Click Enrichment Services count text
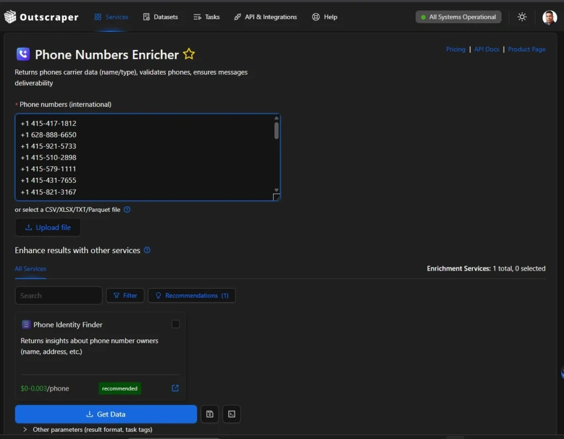 (486, 268)
